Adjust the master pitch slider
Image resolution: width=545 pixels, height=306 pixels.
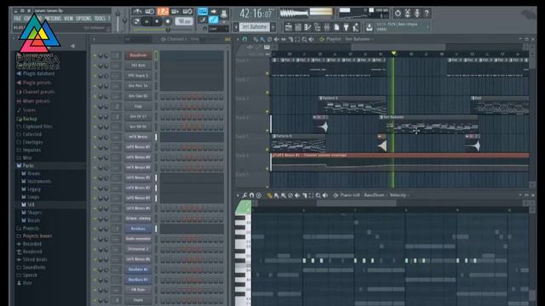click(125, 20)
